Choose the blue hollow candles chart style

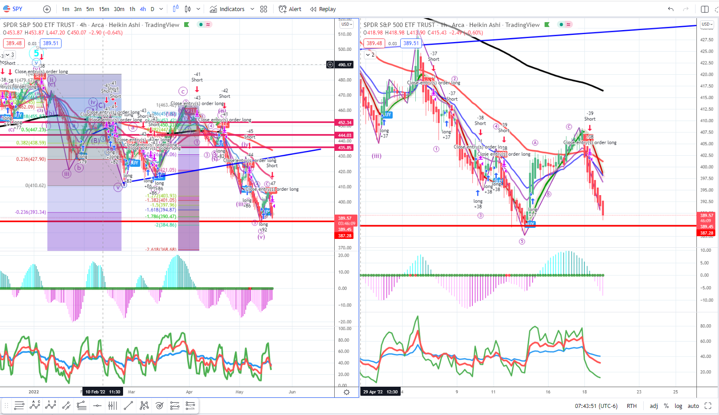pos(176,9)
